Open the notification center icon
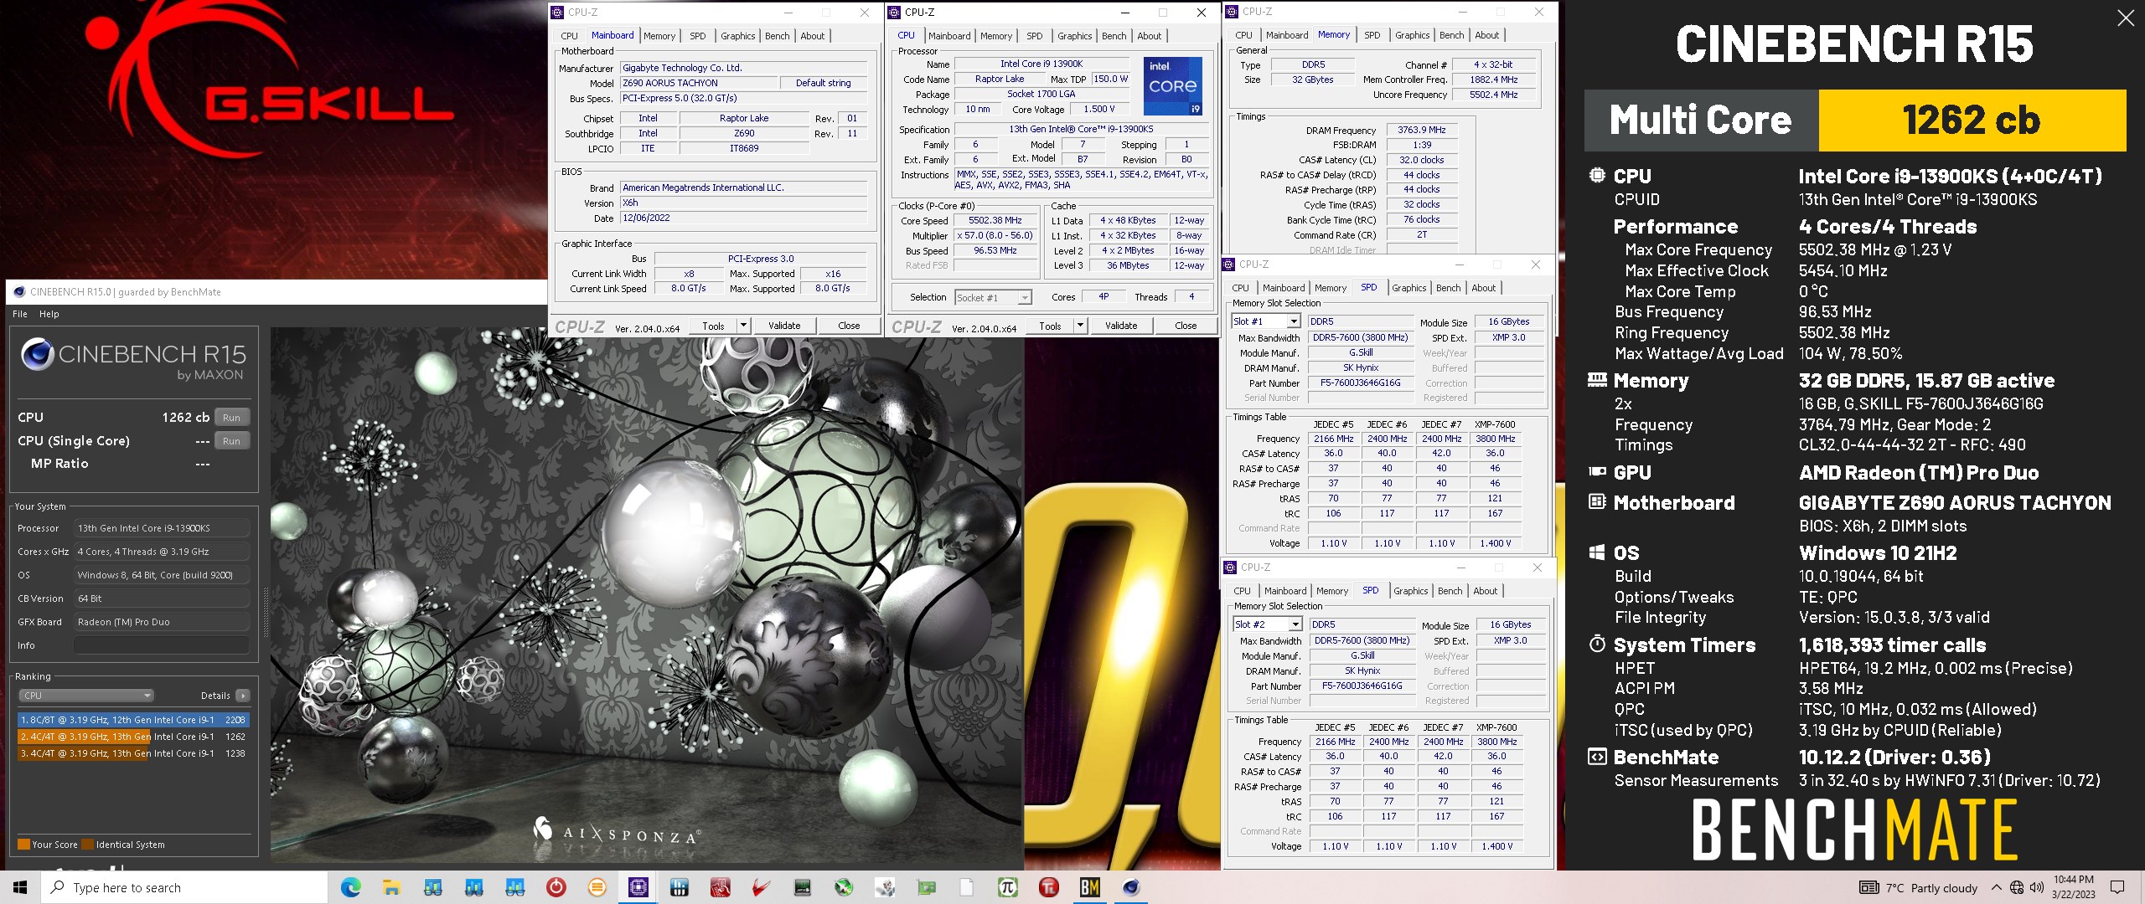The height and width of the screenshot is (904, 2145). click(x=2117, y=887)
